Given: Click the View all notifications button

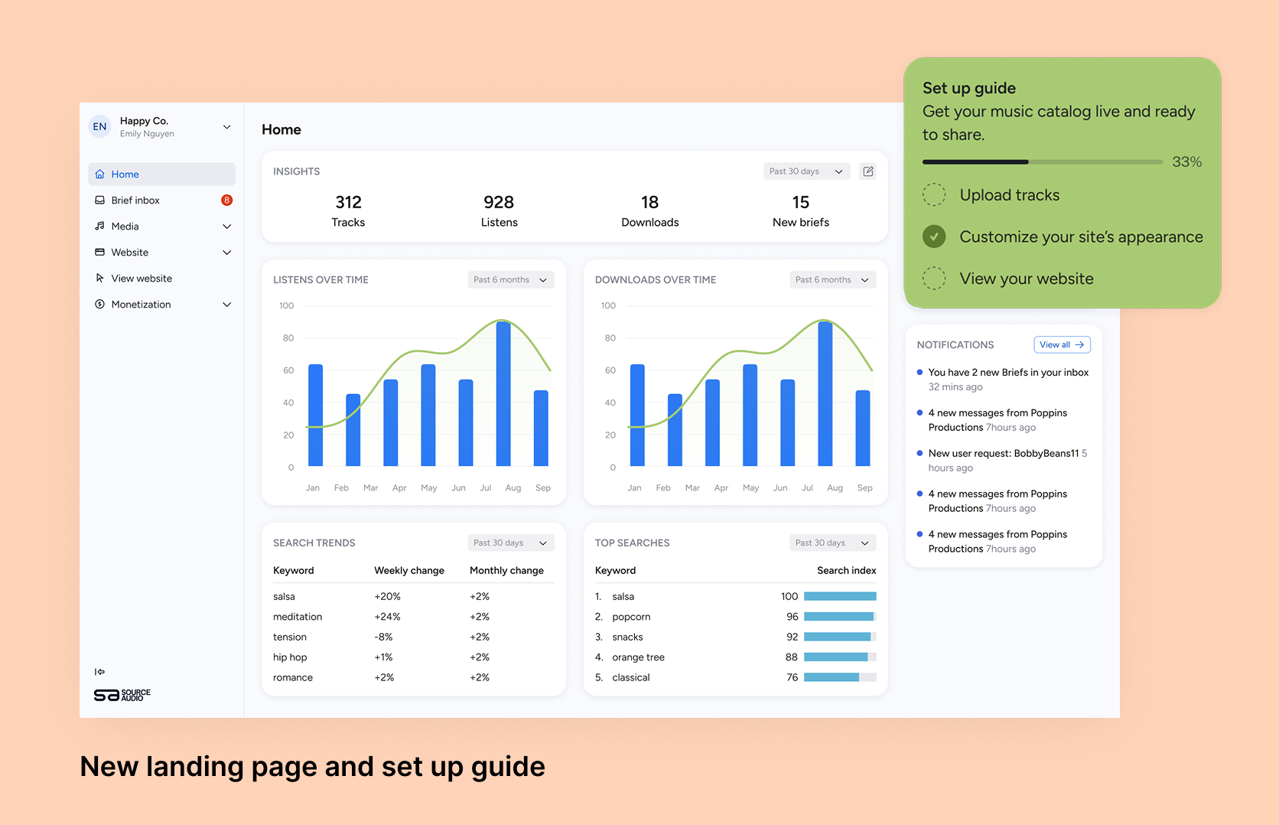Looking at the screenshot, I should click(x=1062, y=345).
